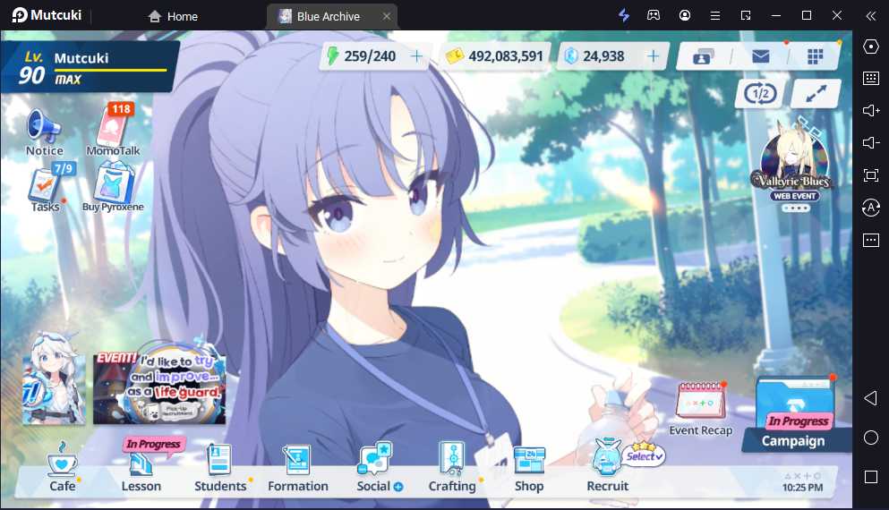Tap the Android back triangle
Viewport: 889px width, 510px height.
click(871, 398)
